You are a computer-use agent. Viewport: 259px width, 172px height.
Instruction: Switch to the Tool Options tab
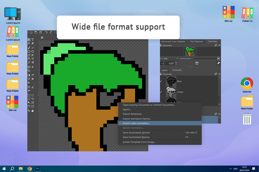[196, 41]
